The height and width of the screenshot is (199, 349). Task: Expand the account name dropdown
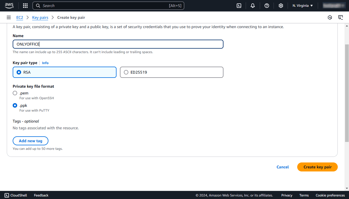[334, 5]
